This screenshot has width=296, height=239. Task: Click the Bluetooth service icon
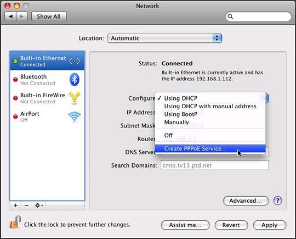tap(75, 79)
